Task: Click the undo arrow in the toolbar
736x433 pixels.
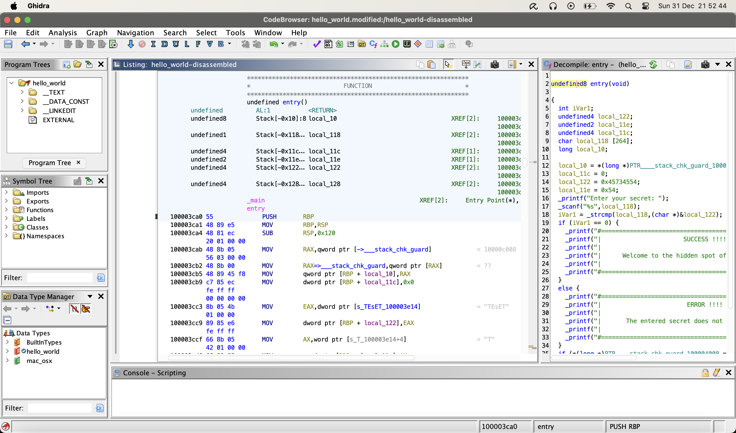Action: (274, 44)
